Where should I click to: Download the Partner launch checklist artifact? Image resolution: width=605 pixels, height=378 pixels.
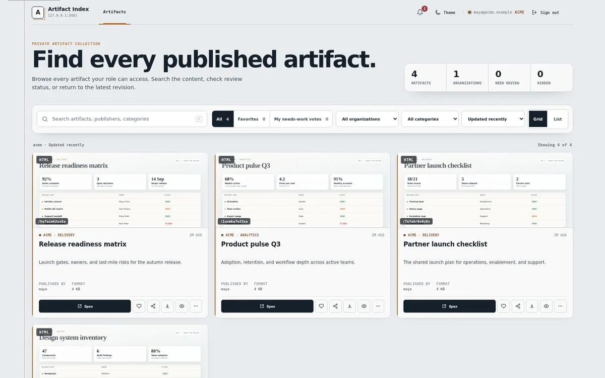coord(532,306)
